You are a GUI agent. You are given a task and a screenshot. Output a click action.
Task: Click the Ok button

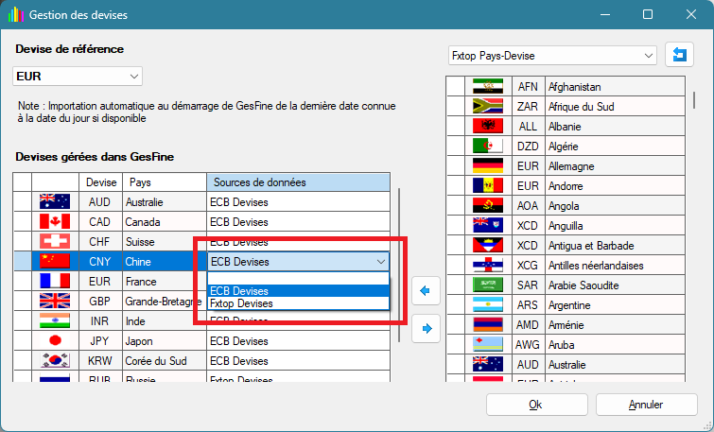click(535, 405)
